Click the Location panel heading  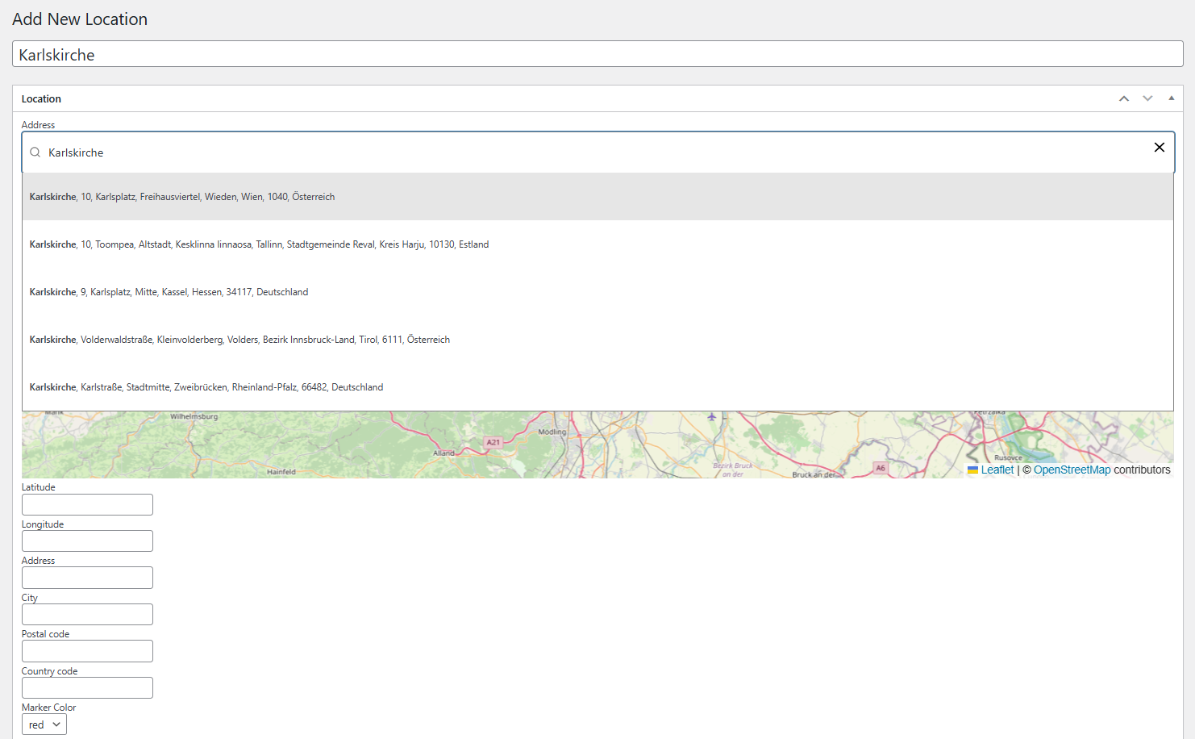coord(41,98)
